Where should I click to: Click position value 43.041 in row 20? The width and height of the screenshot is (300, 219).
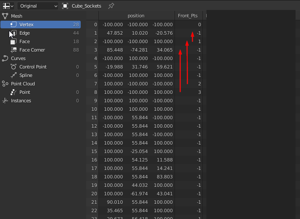[x=165, y=194]
